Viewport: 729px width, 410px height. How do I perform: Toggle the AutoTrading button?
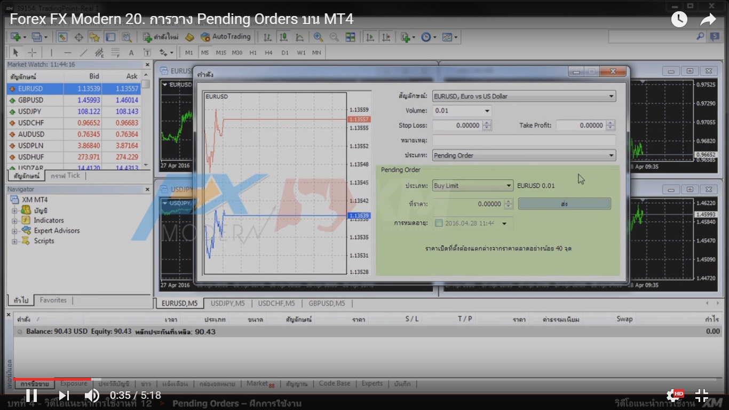coord(225,37)
